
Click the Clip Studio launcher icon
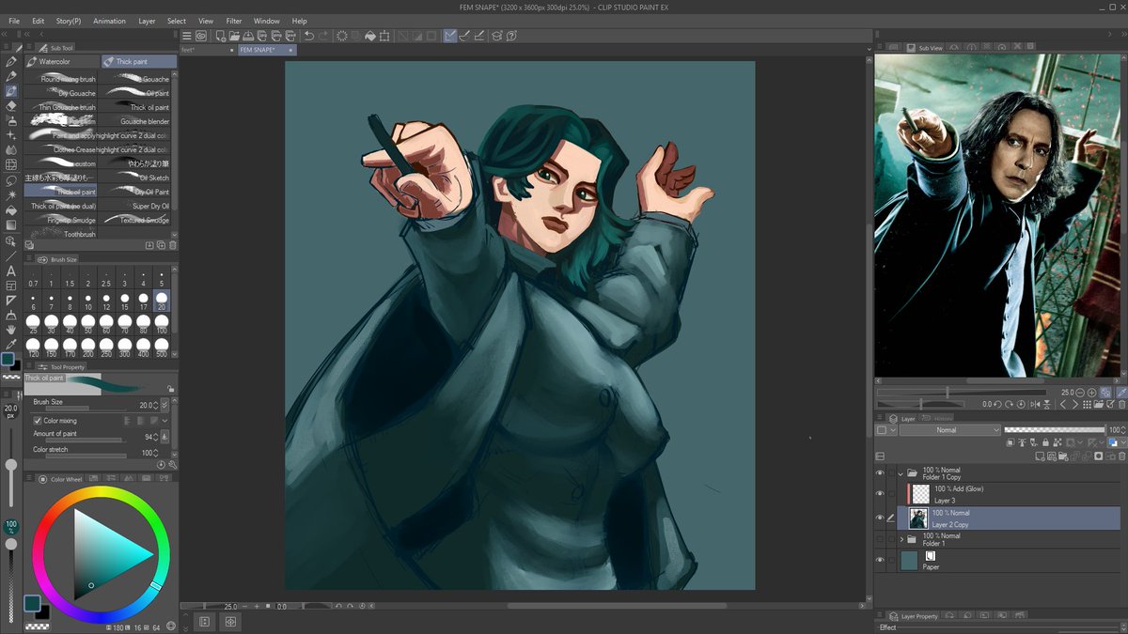click(200, 37)
